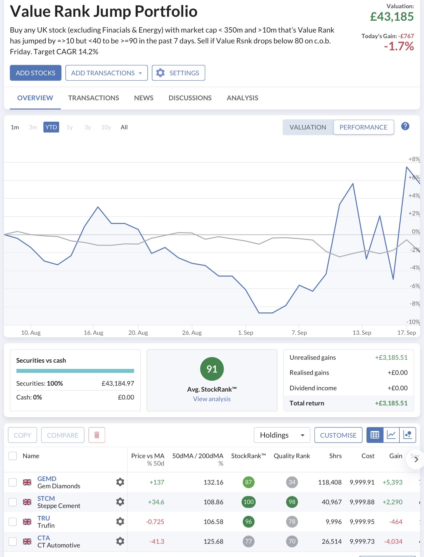Follow the View analysis link
The width and height of the screenshot is (424, 557).
click(212, 399)
